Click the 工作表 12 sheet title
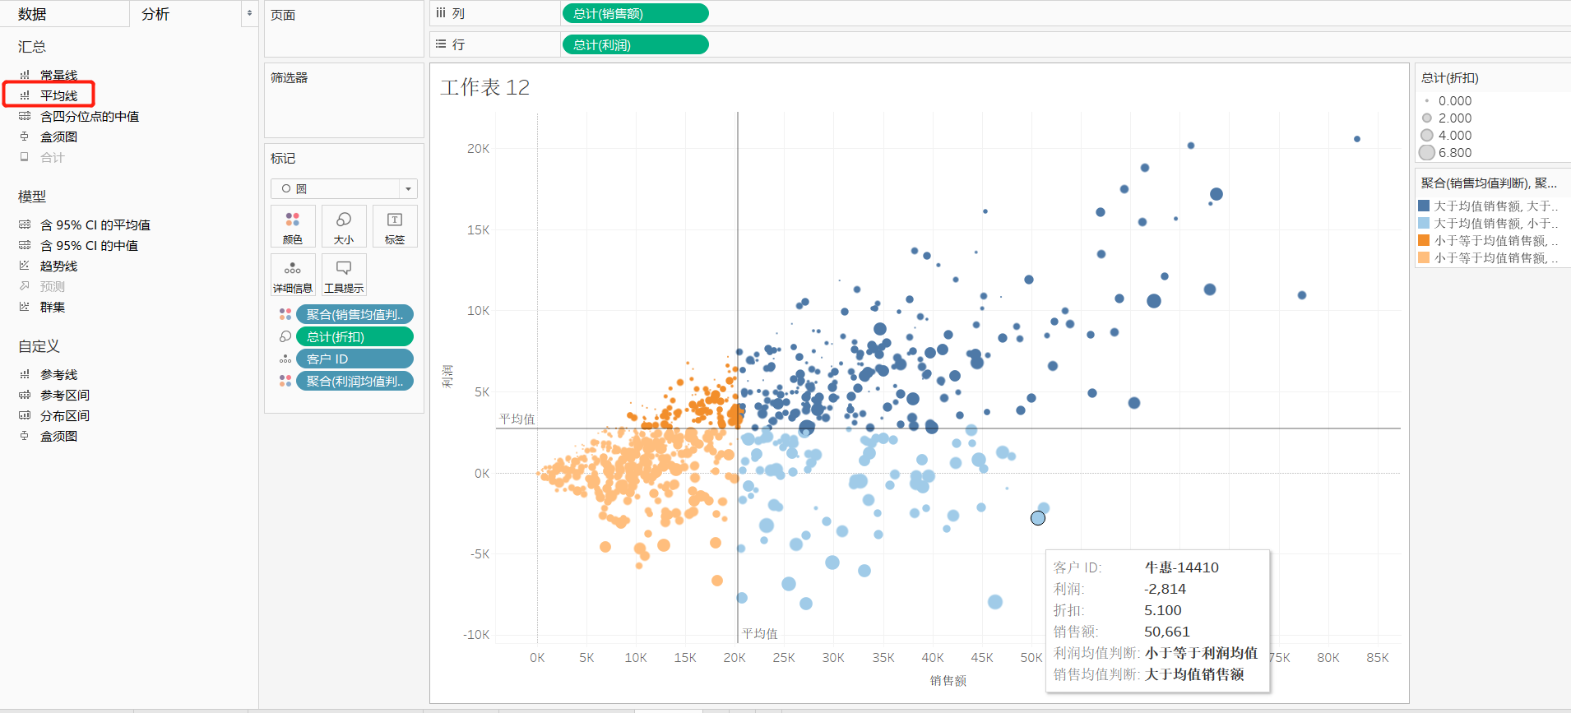This screenshot has width=1571, height=713. tap(484, 87)
